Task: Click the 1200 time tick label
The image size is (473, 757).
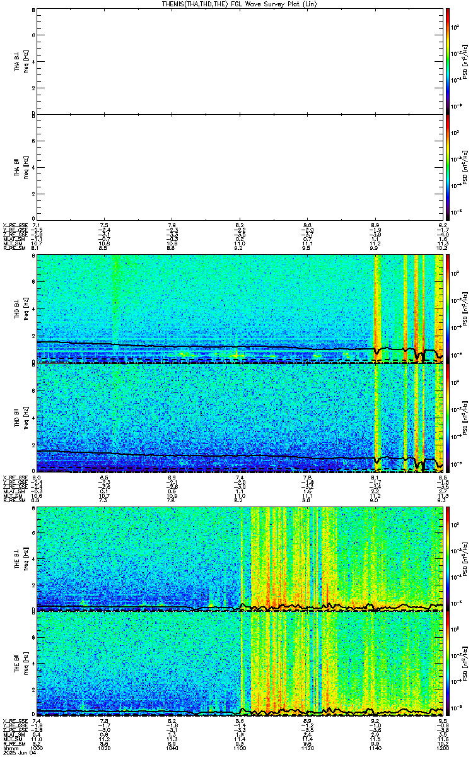Action: pos(442,748)
